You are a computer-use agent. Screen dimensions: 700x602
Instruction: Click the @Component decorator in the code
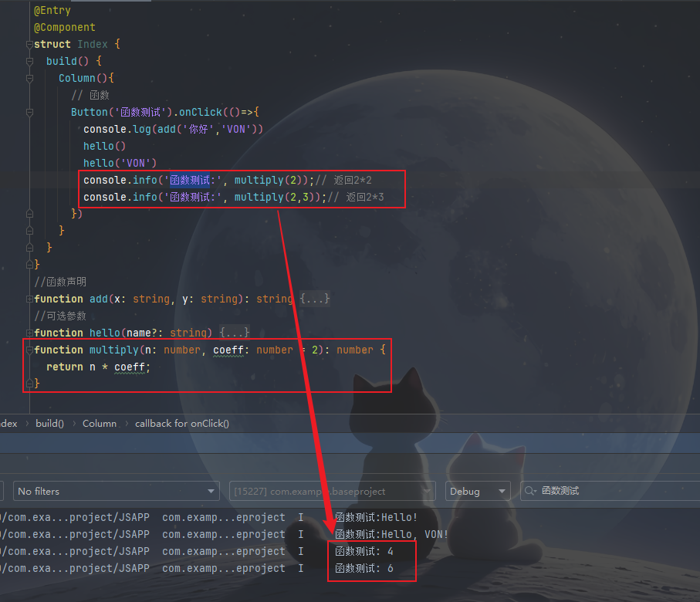[65, 27]
